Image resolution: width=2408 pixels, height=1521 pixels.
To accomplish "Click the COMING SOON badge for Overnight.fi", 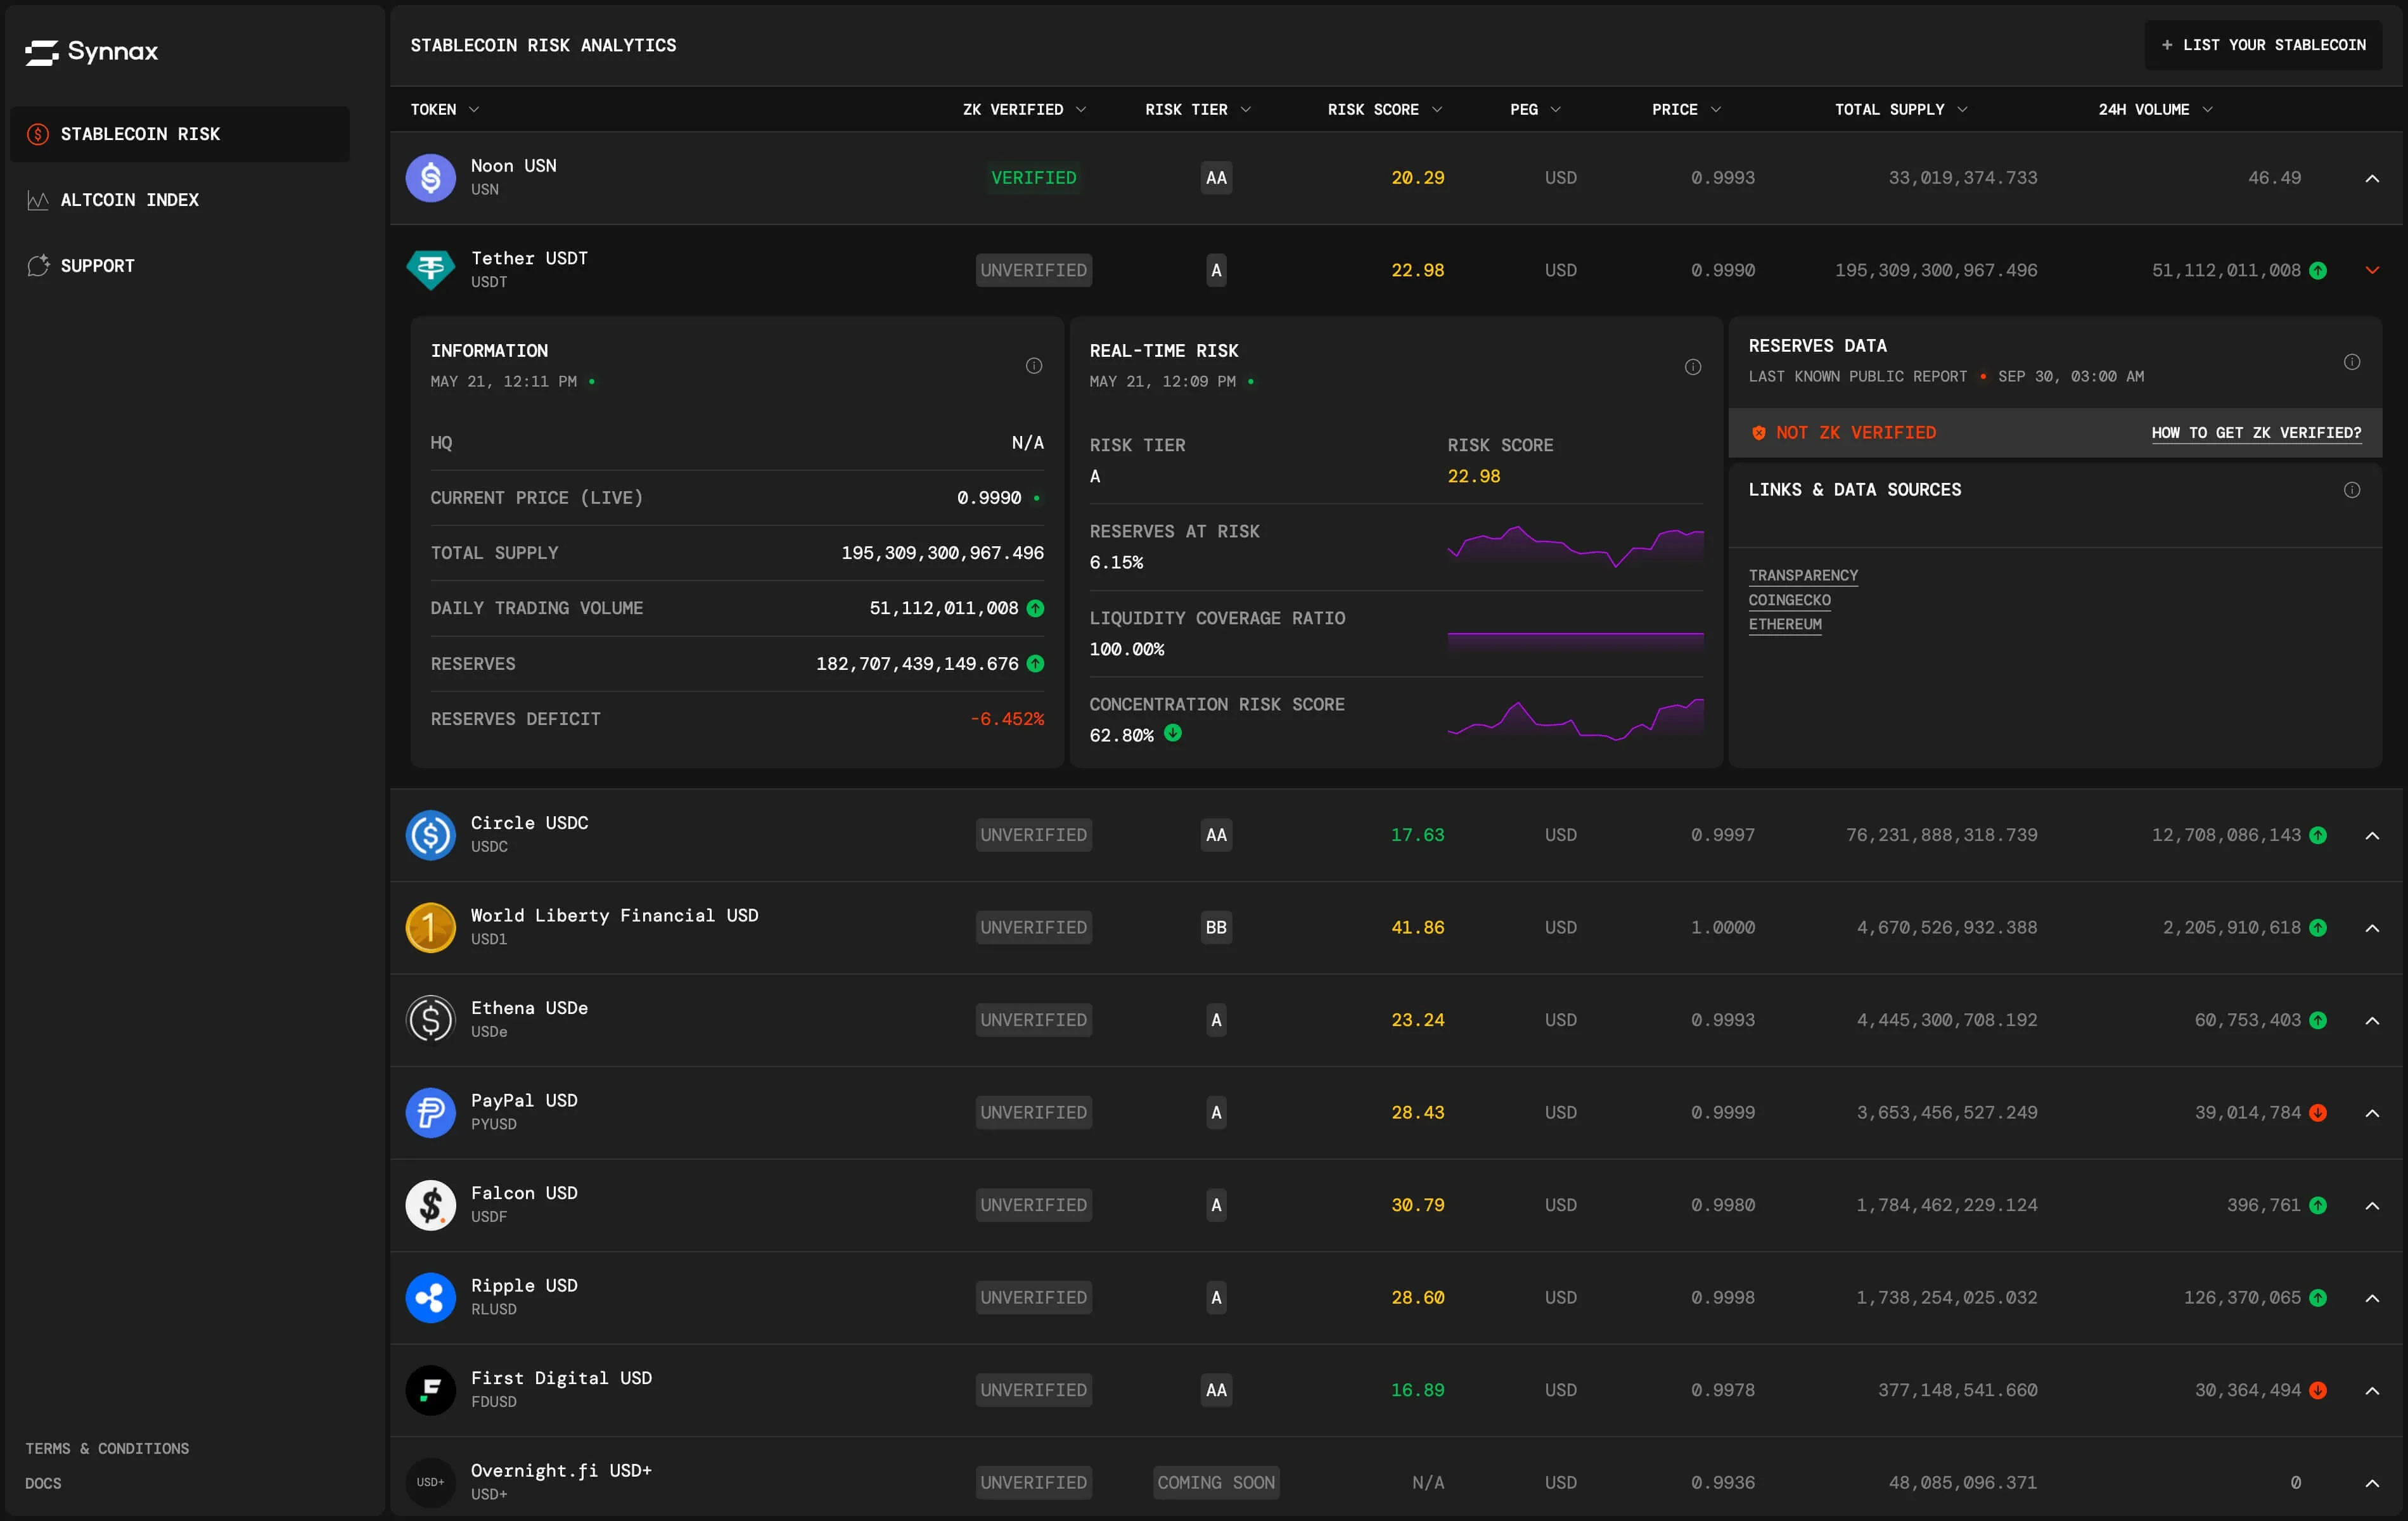I will point(1216,1482).
